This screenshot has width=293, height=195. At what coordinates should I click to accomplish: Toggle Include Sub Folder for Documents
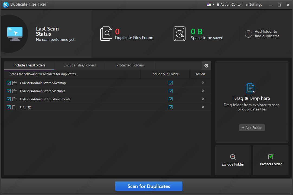(x=171, y=99)
